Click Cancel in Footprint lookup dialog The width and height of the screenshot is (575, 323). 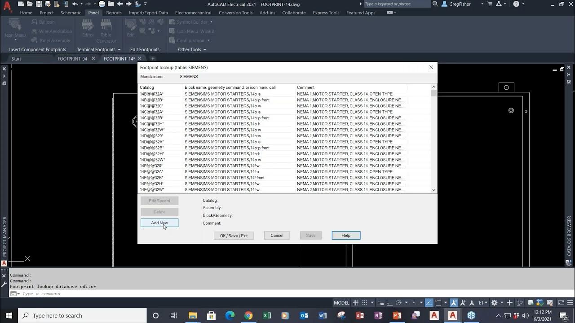(277, 236)
